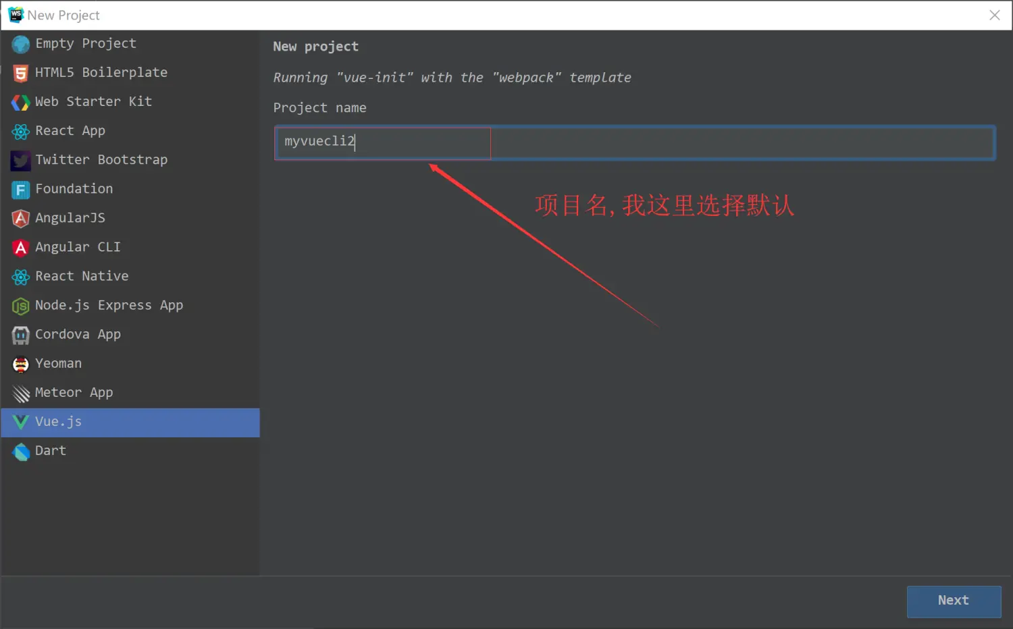1013x629 pixels.
Task: Click the Yeoman character icon
Action: [21, 364]
